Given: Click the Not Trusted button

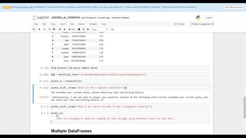Looking at the screenshot, I should point(179,24).
